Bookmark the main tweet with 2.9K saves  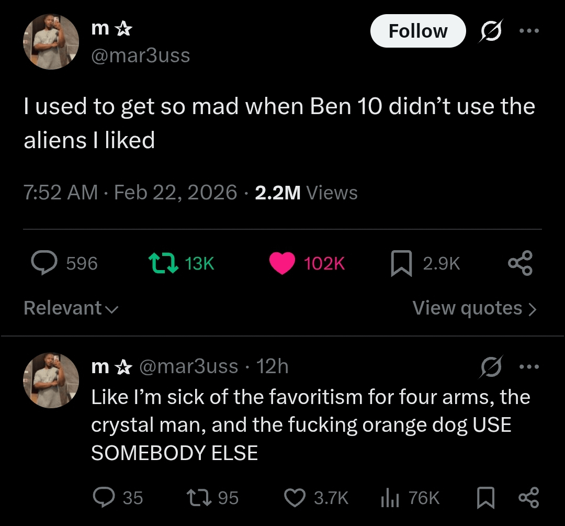[401, 263]
